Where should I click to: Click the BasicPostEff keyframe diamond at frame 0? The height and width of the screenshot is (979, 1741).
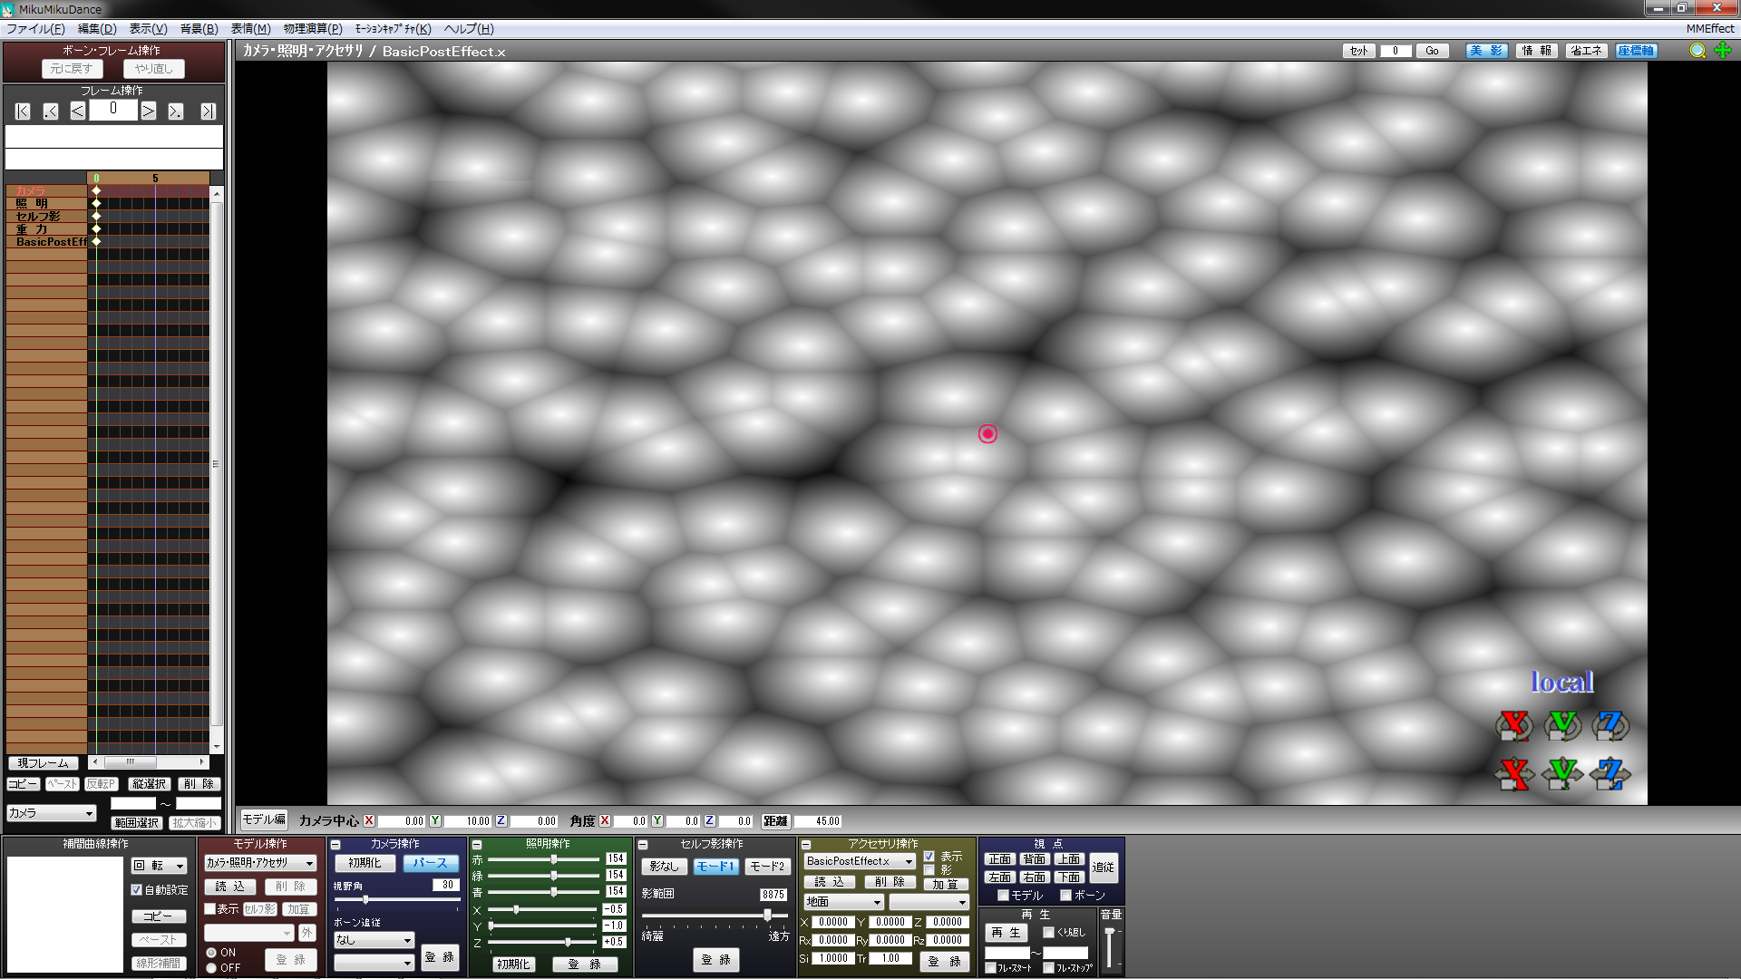point(96,242)
